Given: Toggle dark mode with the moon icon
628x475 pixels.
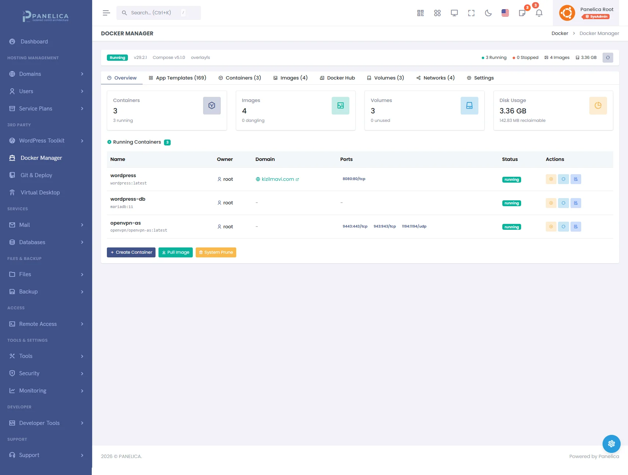Looking at the screenshot, I should tap(488, 13).
